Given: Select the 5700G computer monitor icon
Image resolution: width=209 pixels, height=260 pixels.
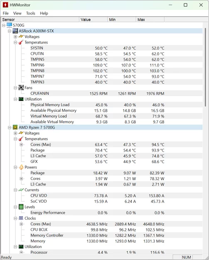Looking at the screenshot, I should (x=9, y=25).
